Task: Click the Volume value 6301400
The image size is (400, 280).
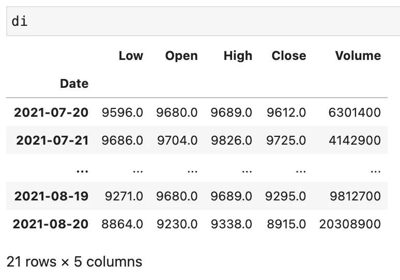Action: (x=355, y=112)
